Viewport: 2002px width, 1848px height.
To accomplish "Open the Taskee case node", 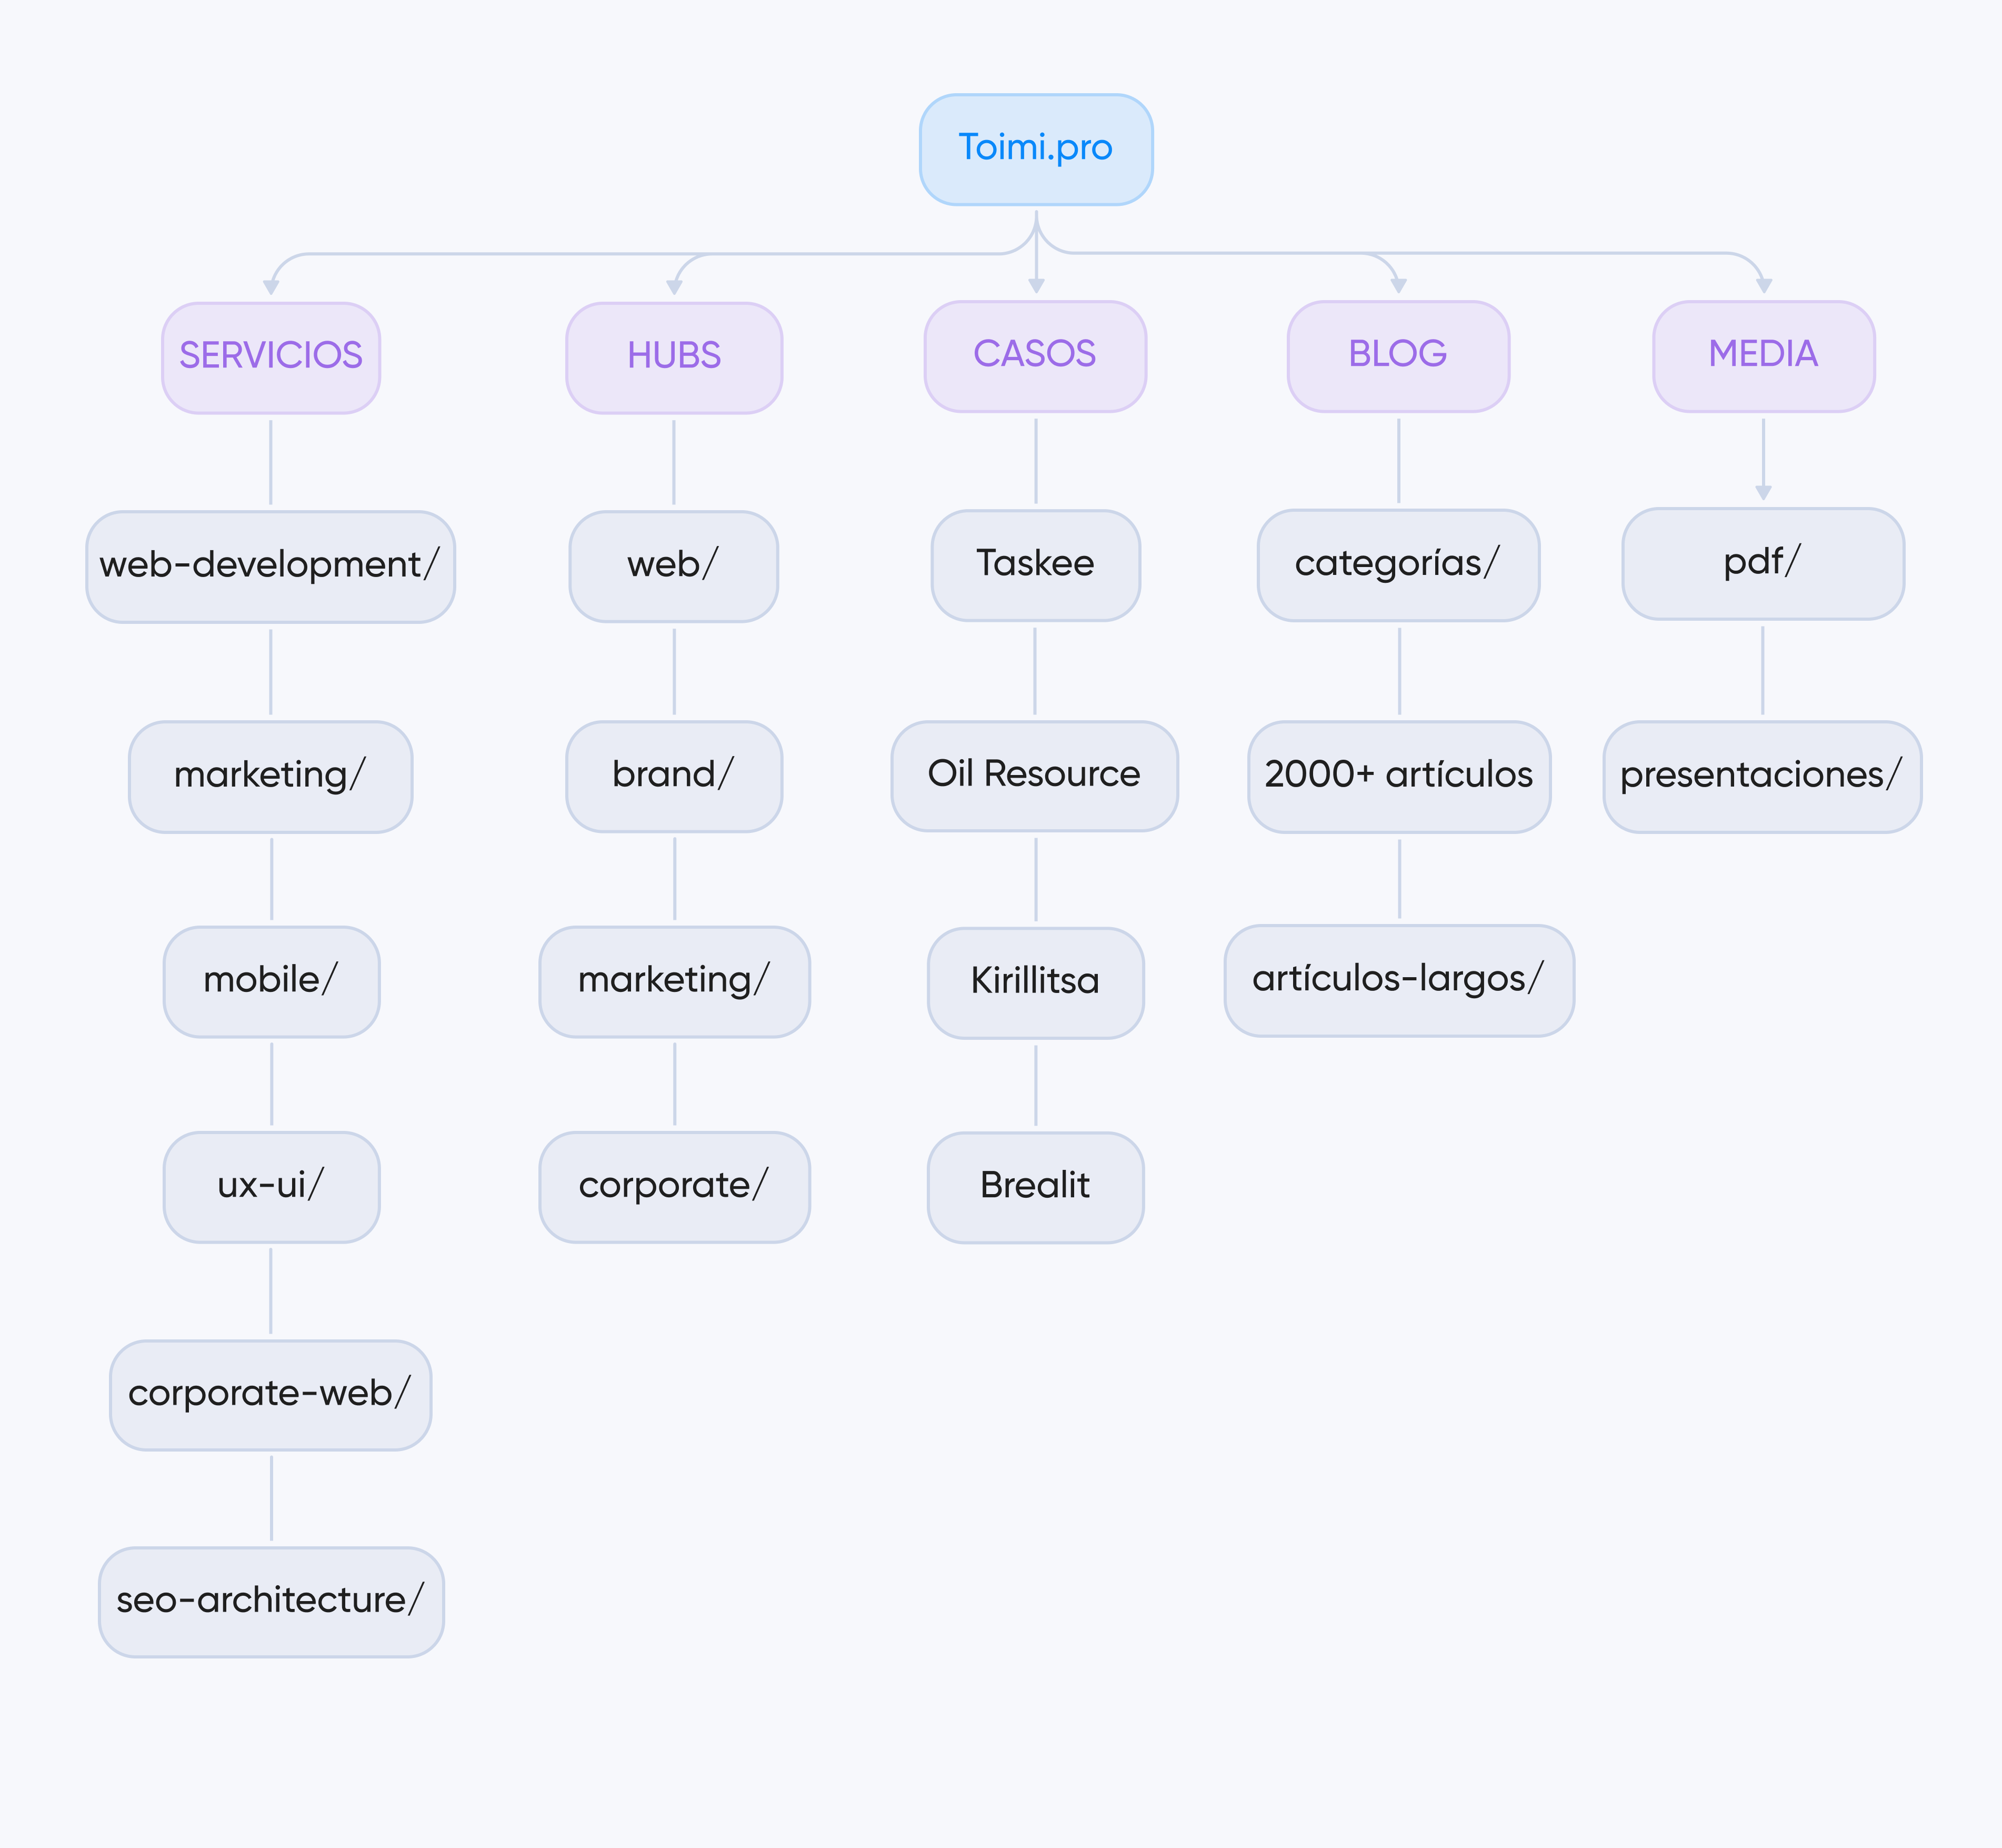I will 1035,565.
